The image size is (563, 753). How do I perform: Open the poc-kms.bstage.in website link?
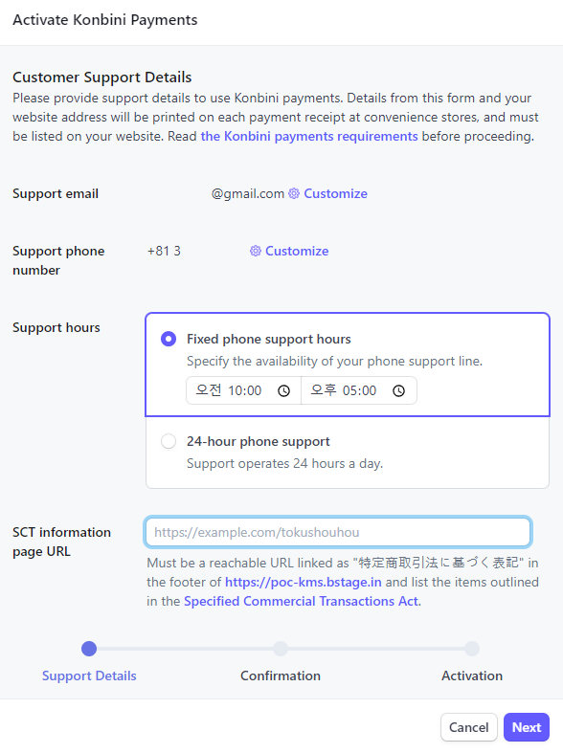pyautogui.click(x=304, y=582)
